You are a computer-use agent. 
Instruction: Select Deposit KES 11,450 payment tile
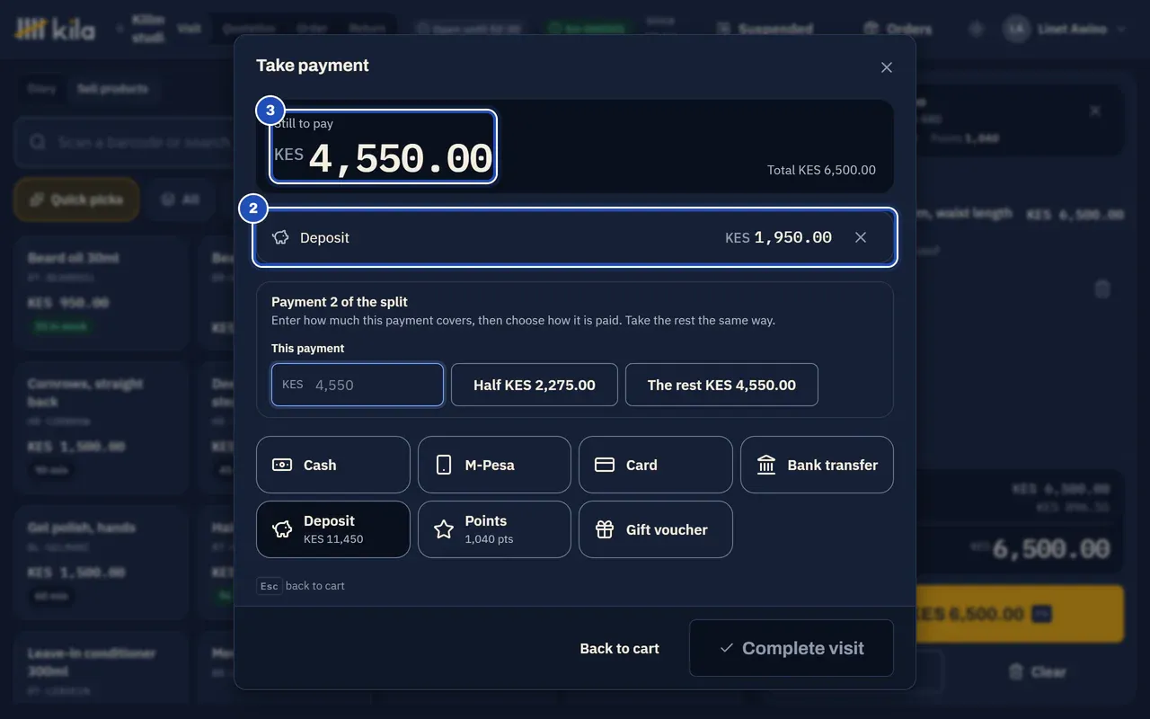[x=333, y=529]
